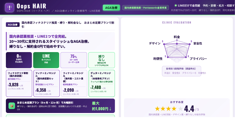Click the first gold rating star
This screenshot has width=235, height=123.
[157, 109]
